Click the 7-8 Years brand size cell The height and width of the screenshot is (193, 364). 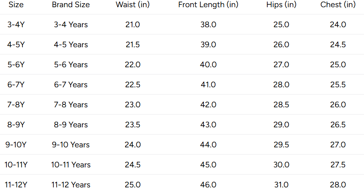[x=71, y=105]
